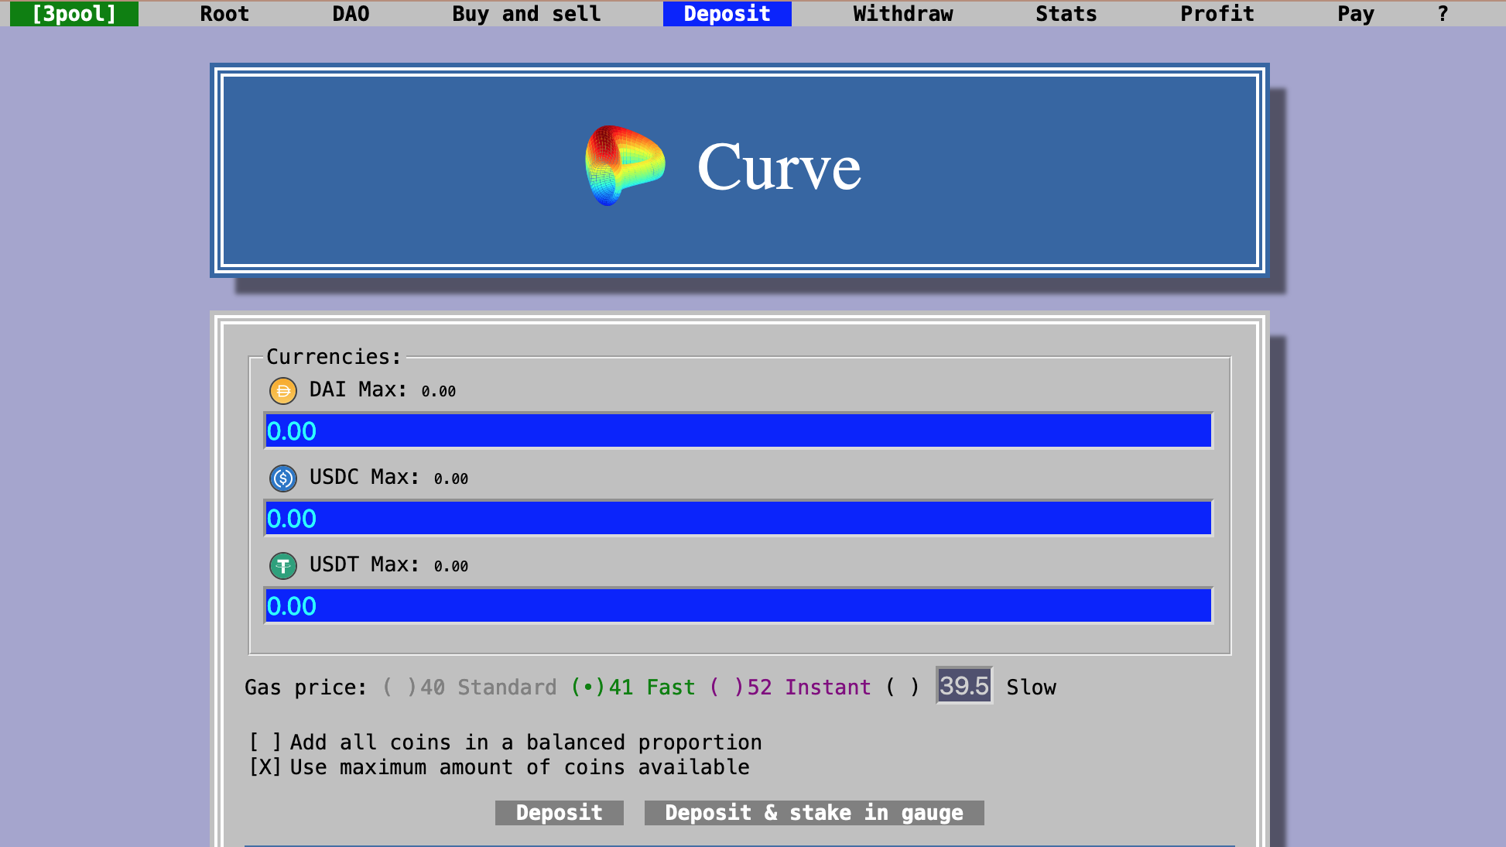Open the question mark help item

click(1443, 14)
